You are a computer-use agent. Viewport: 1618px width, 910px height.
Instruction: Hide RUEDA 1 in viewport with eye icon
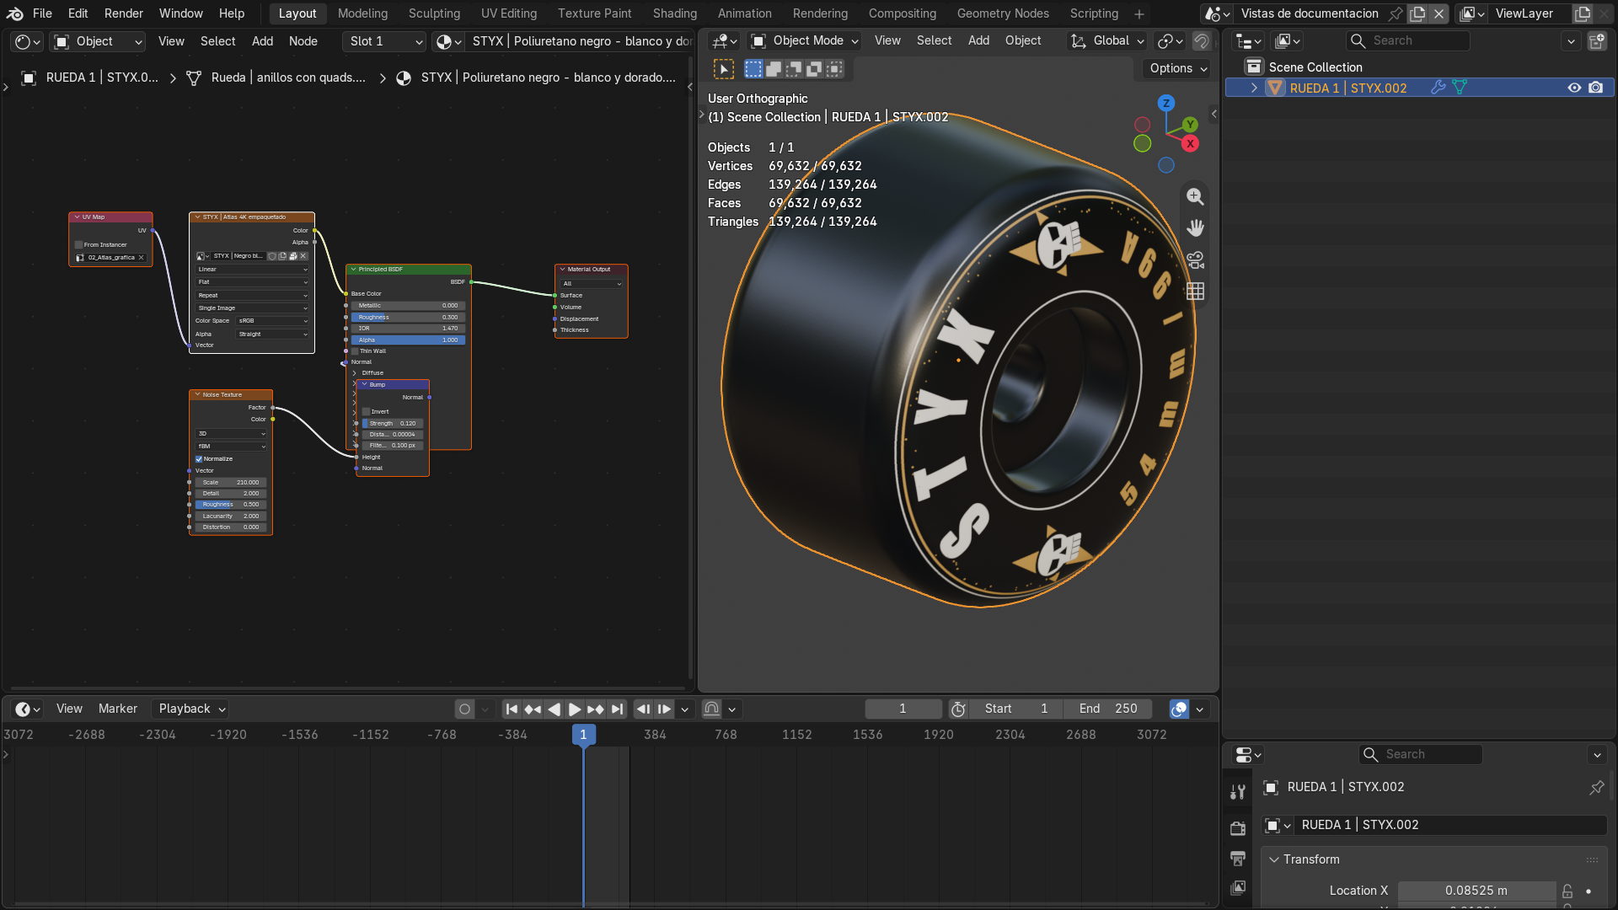click(1574, 88)
